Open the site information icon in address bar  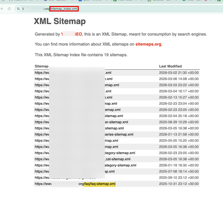tap(18, 9)
